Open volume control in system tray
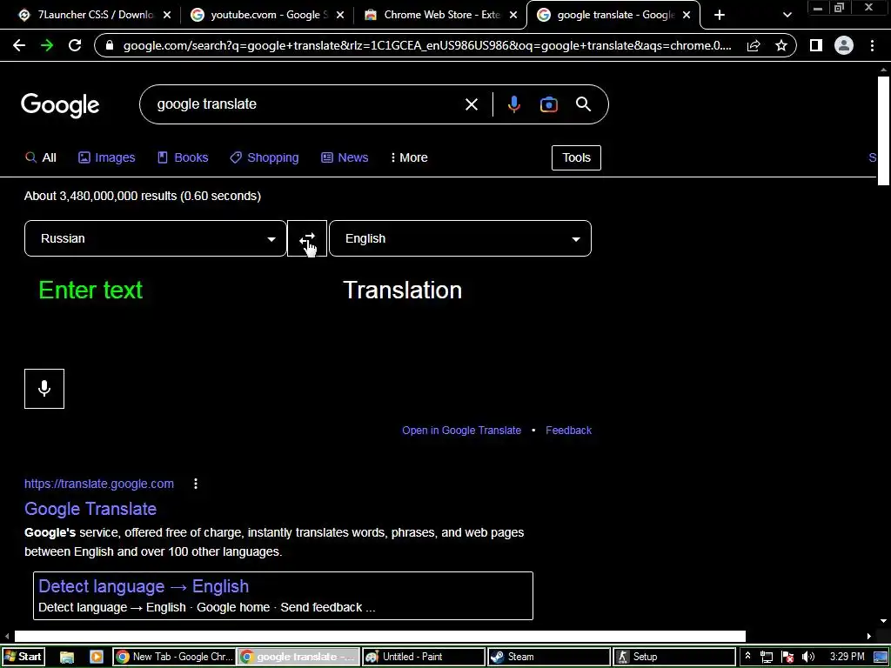Image resolution: width=891 pixels, height=668 pixels. point(807,658)
